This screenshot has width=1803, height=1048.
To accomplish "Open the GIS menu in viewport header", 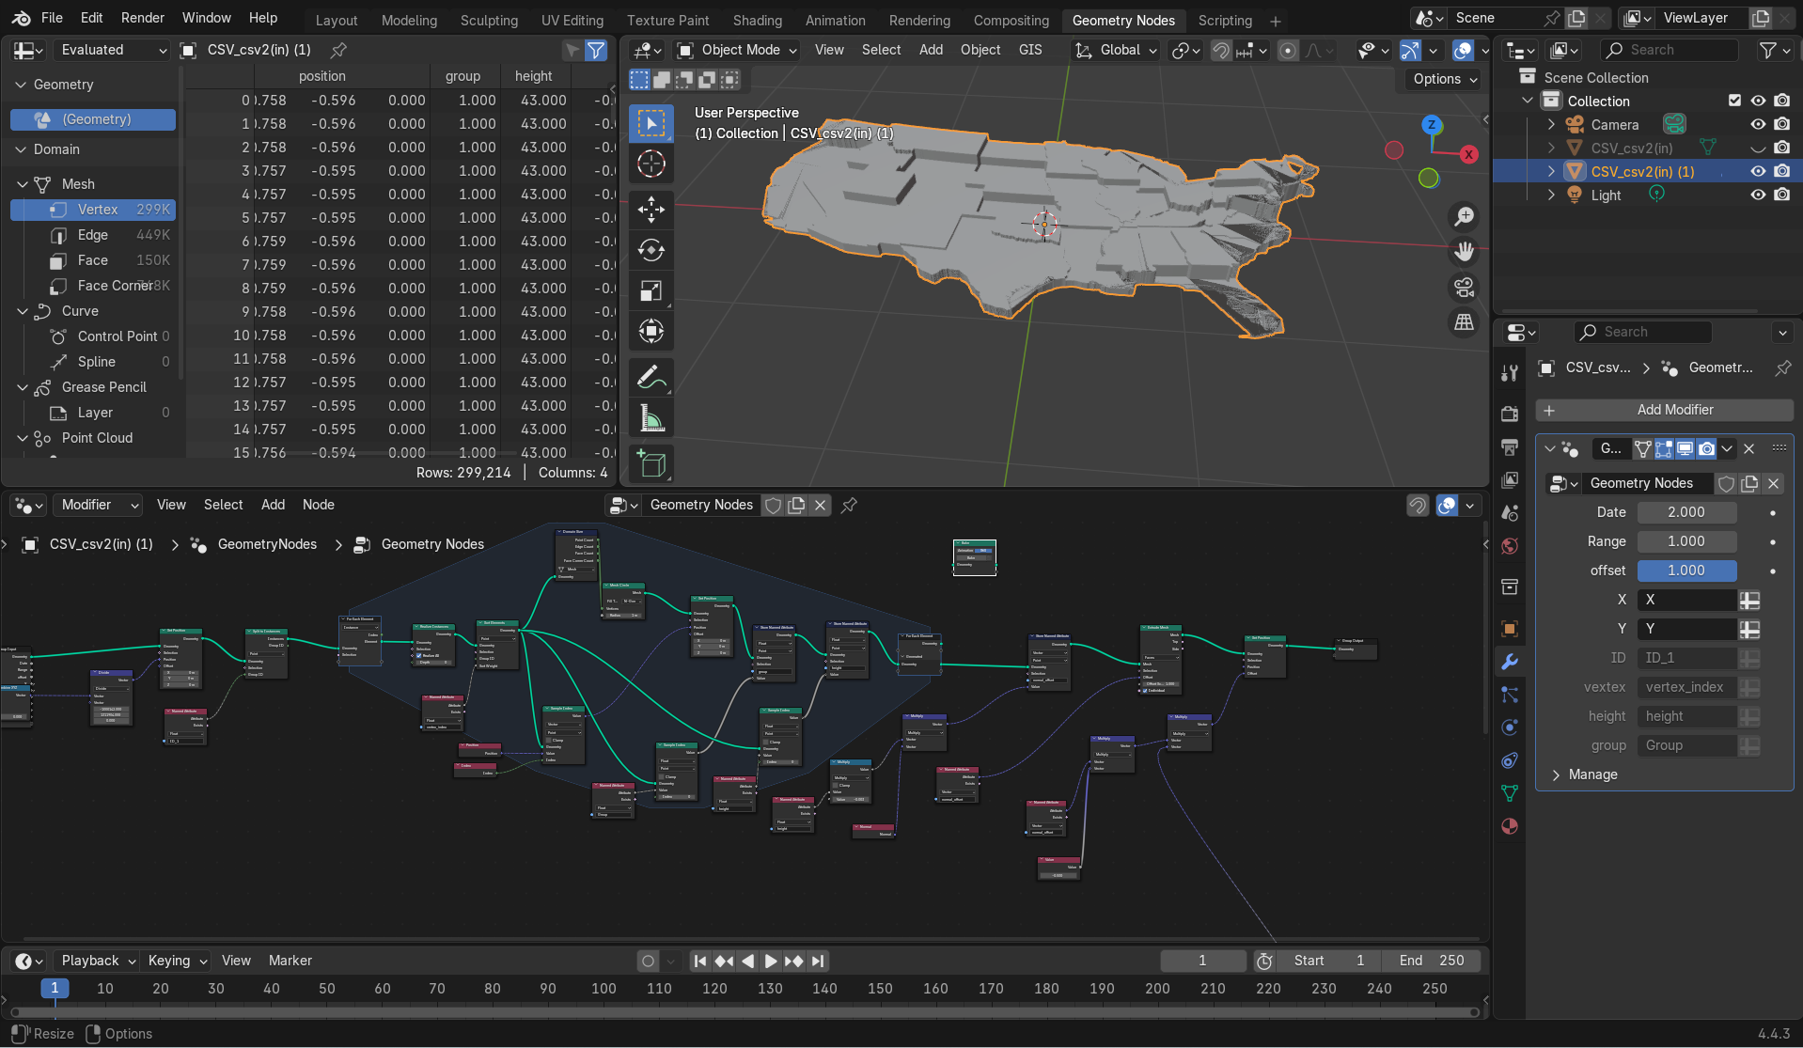I will coord(1030,50).
